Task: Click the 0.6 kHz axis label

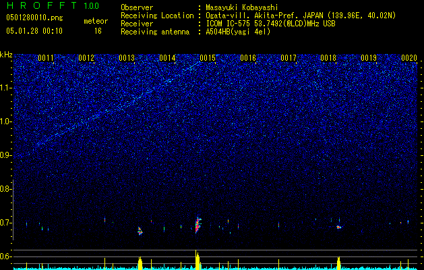Action: (5, 256)
